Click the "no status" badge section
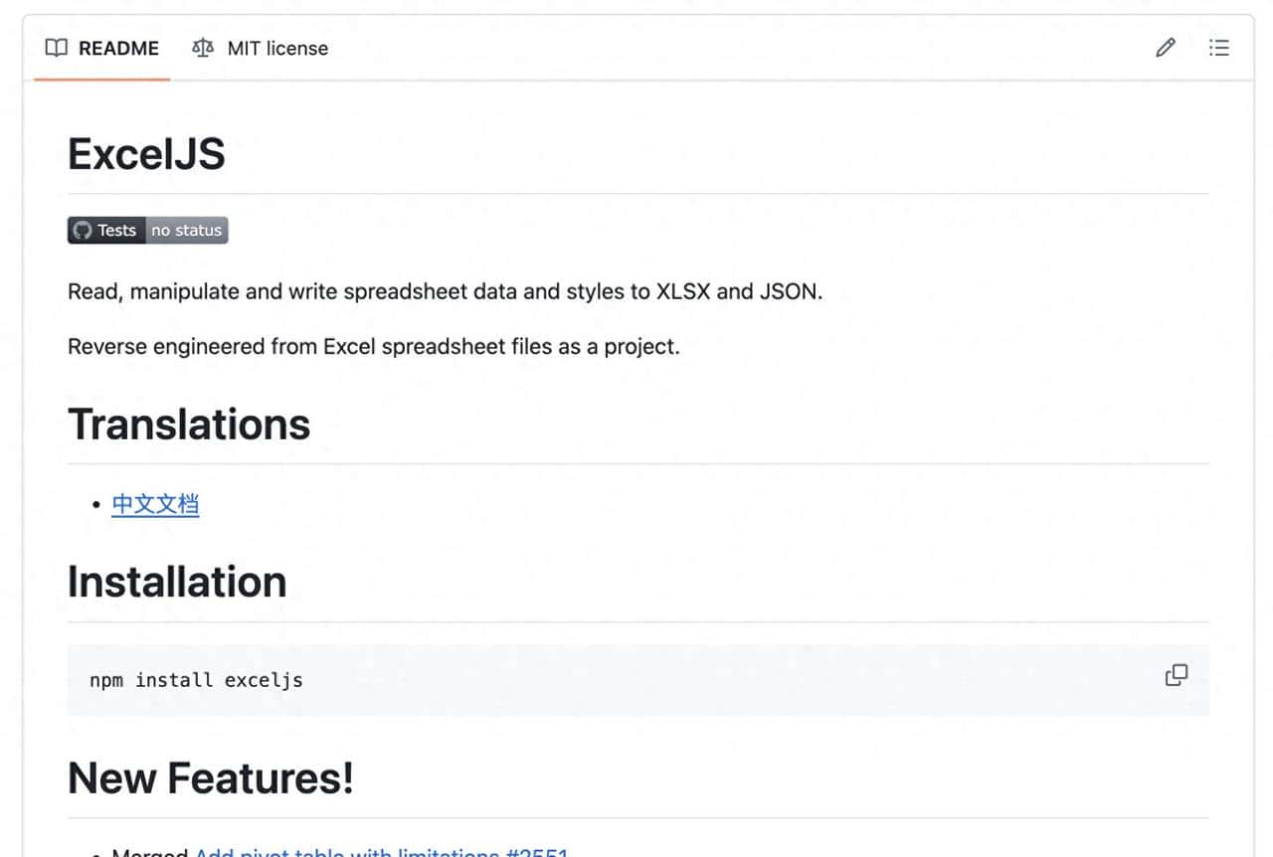Screen dimensions: 1273x857 pos(187,231)
